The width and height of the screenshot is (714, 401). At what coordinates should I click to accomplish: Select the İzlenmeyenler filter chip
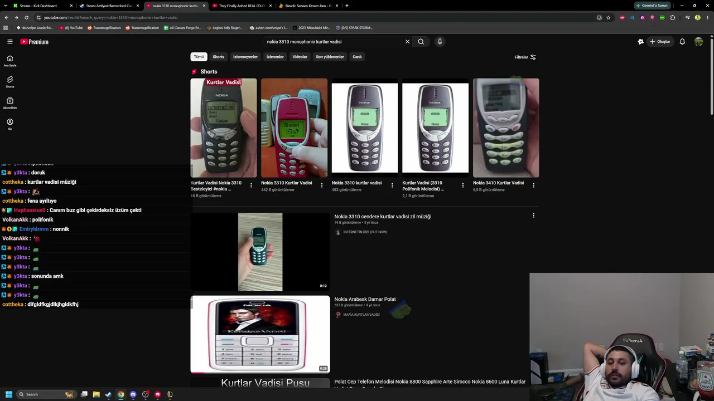(245, 57)
